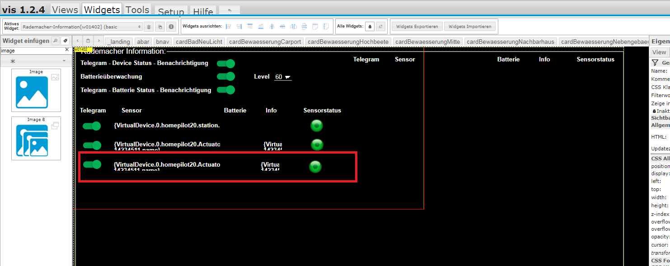Click the Rademacher Information heading
Screen dimensions: 670x266
[123, 51]
